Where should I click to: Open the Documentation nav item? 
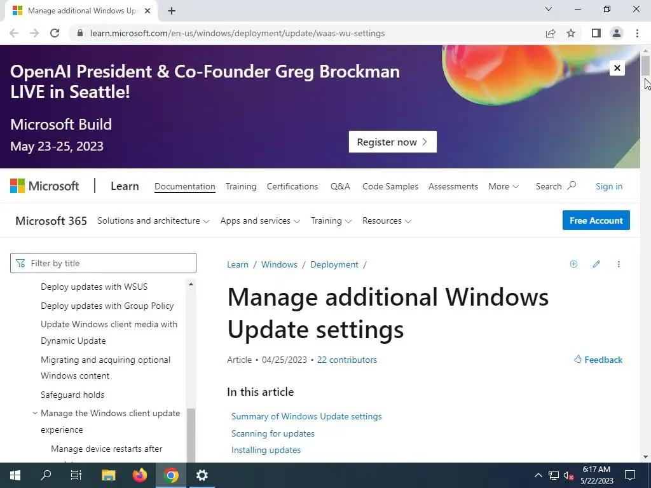185,186
